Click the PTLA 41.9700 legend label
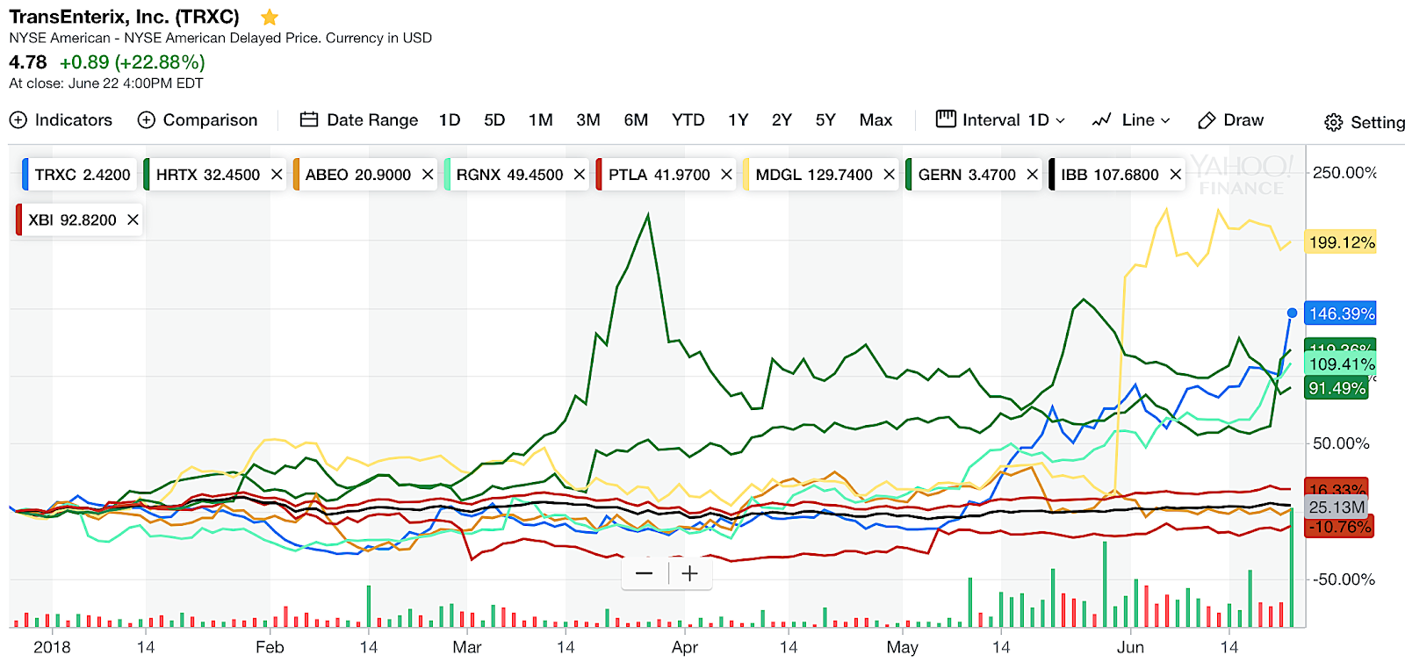The height and width of the screenshot is (662, 1405). pos(659,175)
